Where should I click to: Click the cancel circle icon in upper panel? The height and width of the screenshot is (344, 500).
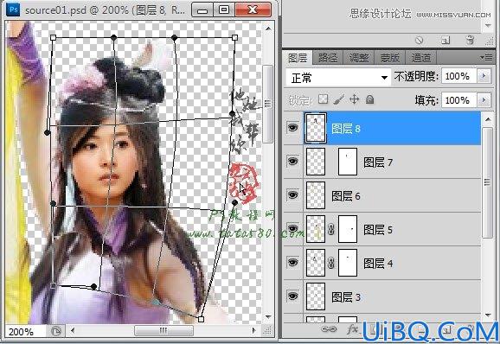(420, 40)
